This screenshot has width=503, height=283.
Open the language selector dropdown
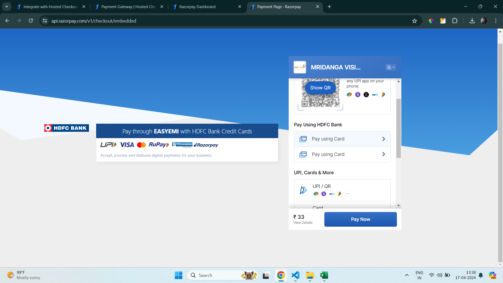(x=391, y=67)
